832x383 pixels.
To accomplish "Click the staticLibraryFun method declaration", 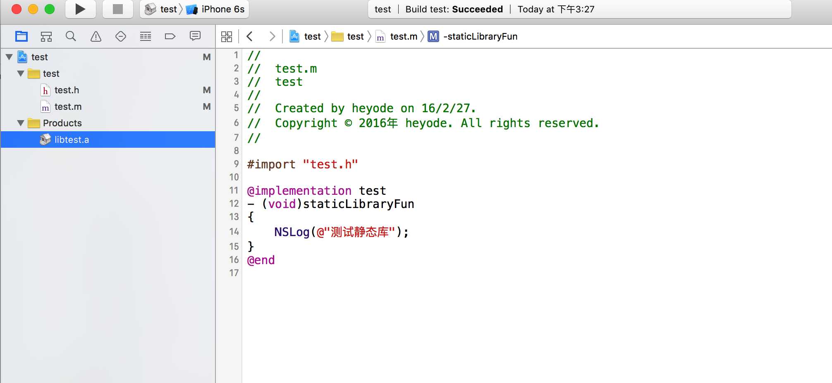I will 330,204.
